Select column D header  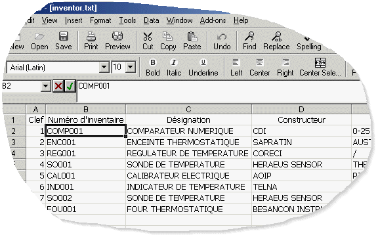301,109
